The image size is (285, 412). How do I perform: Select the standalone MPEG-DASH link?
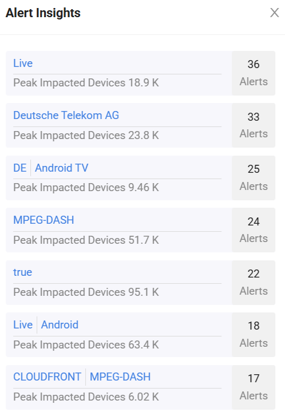coord(43,220)
